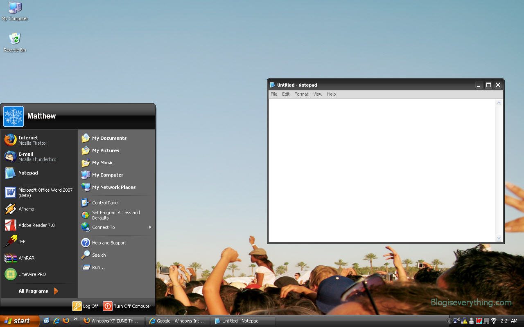524x327 pixels.
Task: Click Notepad scrollbar up arrow
Action: [x=499, y=103]
